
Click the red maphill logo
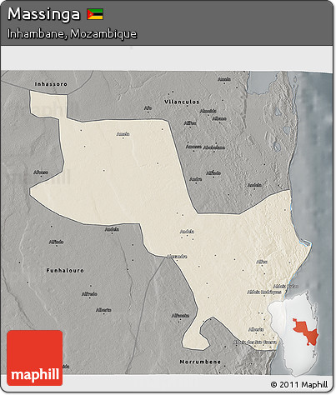tap(35, 357)
